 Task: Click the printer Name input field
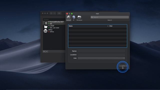[x=101, y=51]
